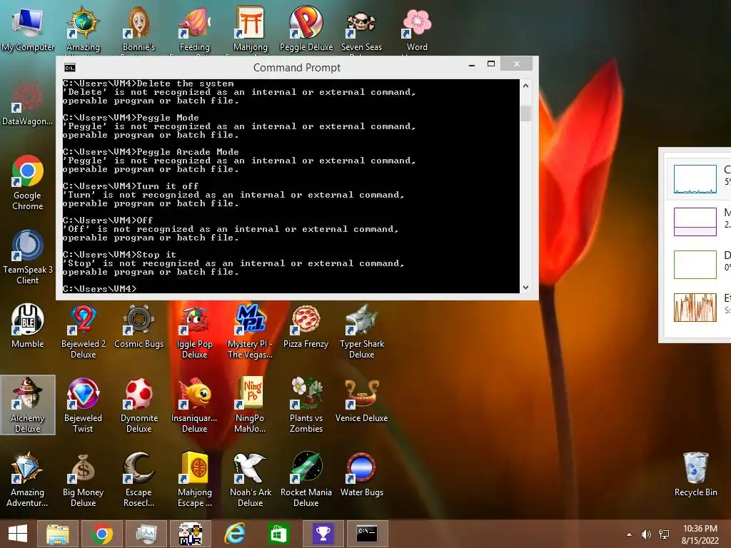Click the DataWagon desktop shortcut
The height and width of the screenshot is (548, 731).
point(28,103)
